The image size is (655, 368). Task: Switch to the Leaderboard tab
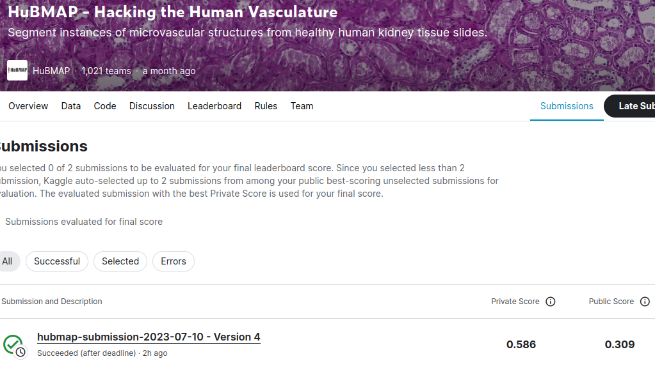(214, 106)
